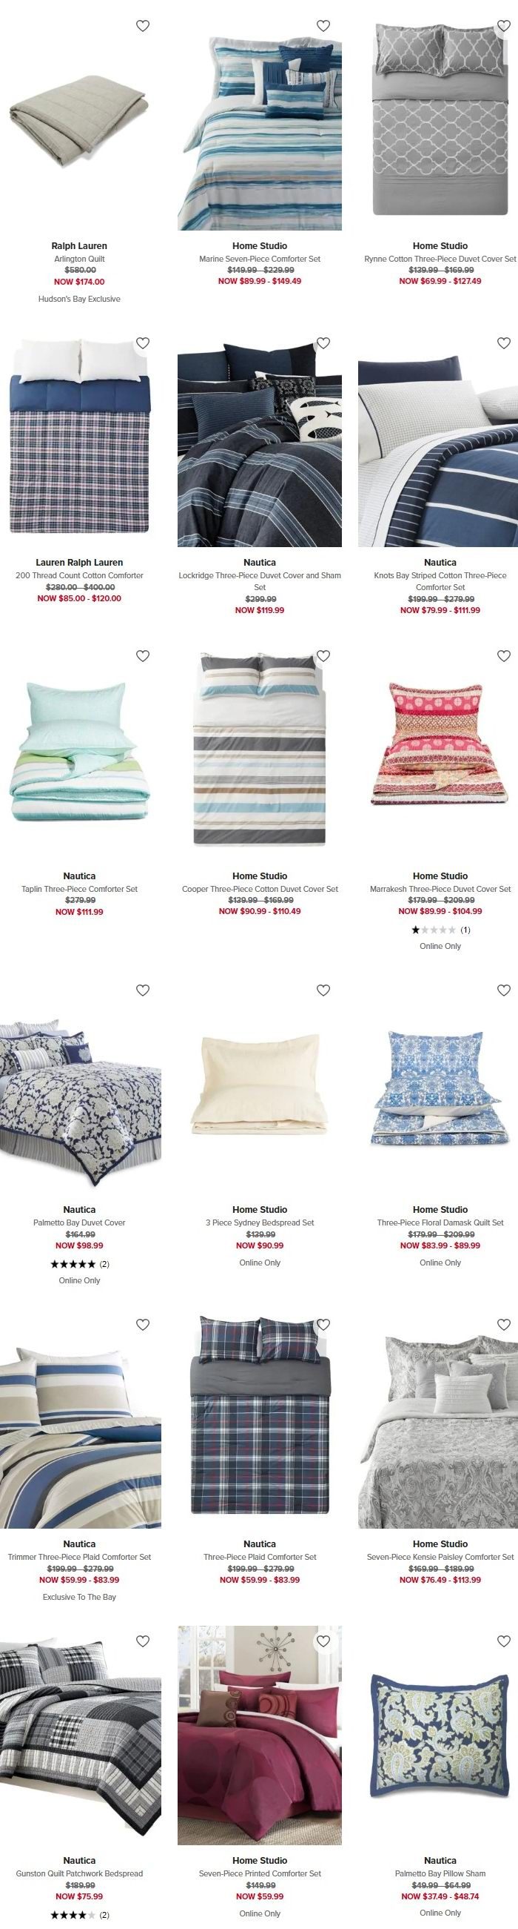This screenshot has width=518, height=1929.
Task: Favorite the Gunston Quilt Patchwork Bedspread
Action: (143, 1641)
